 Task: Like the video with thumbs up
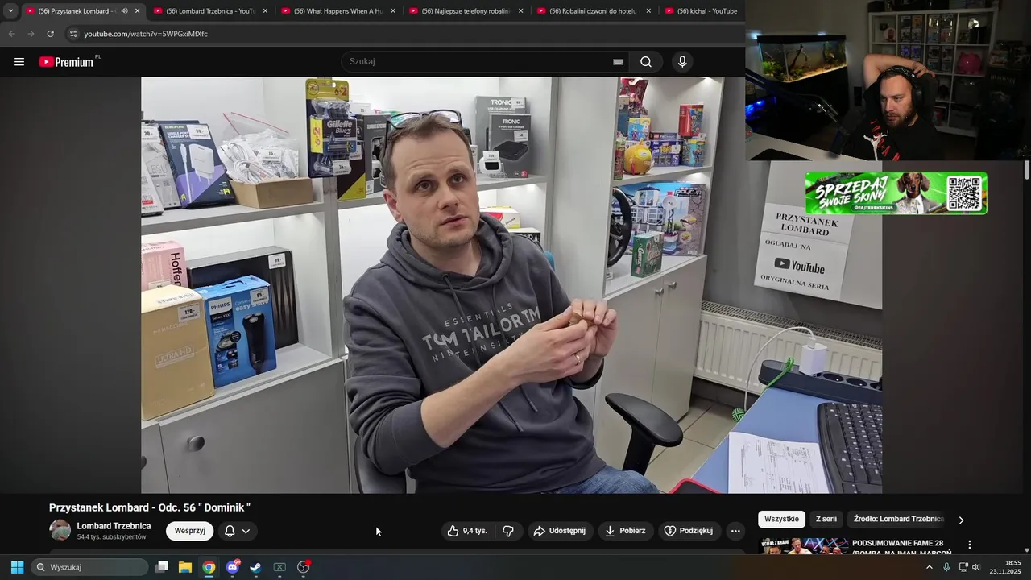[468, 531]
